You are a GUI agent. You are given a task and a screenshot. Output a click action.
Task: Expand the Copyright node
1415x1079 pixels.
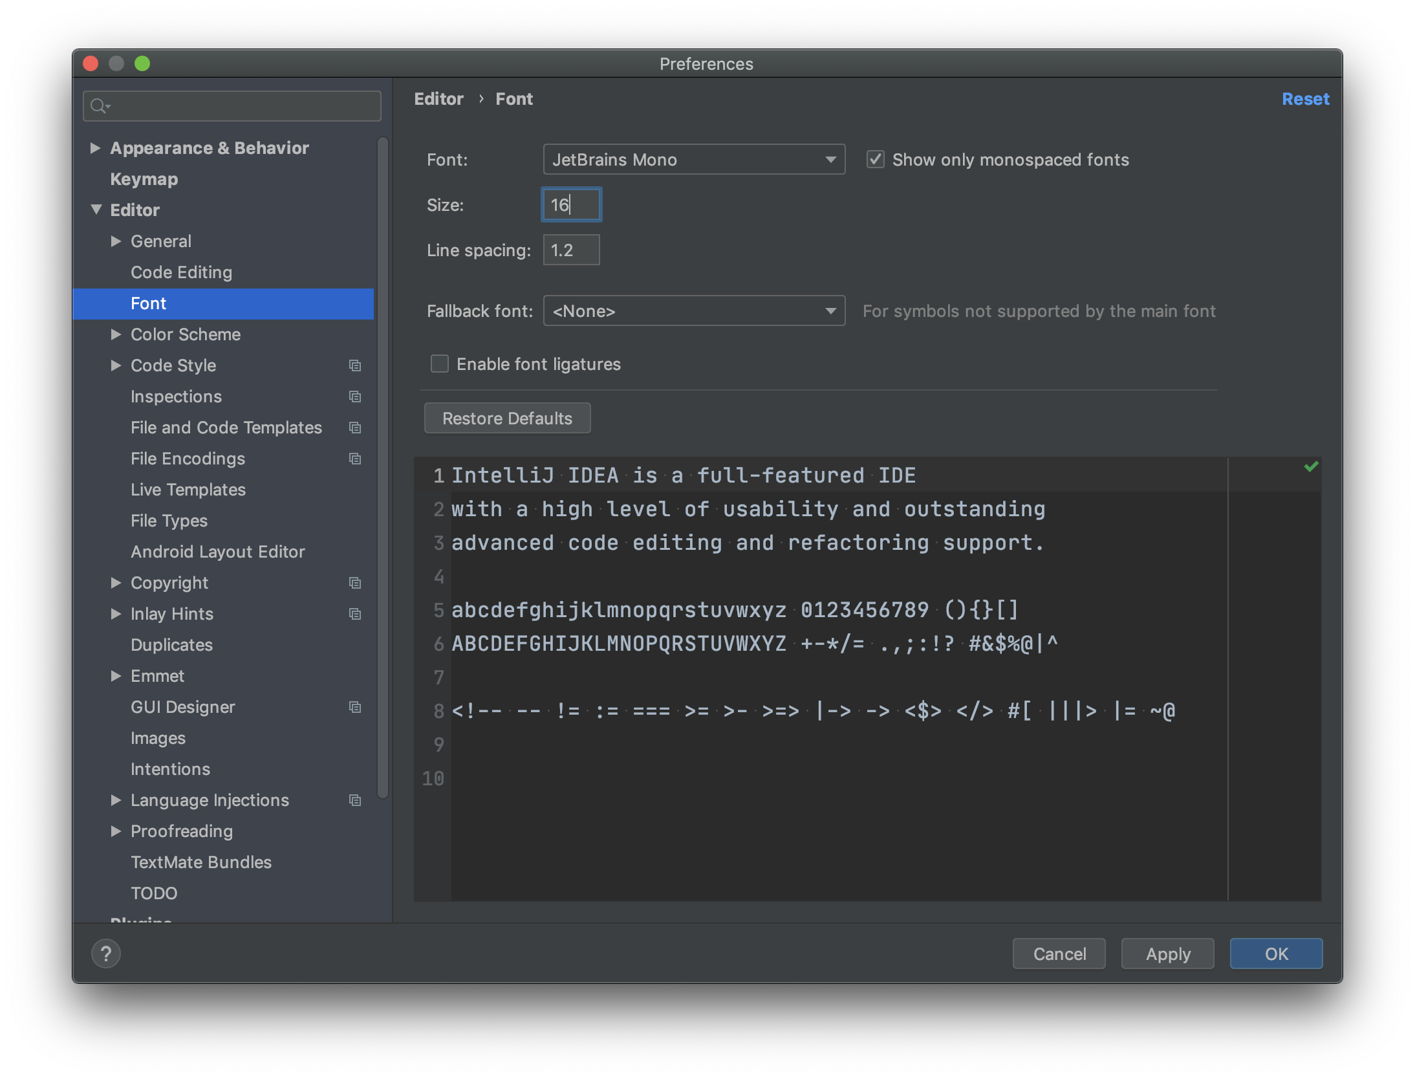pos(116,583)
